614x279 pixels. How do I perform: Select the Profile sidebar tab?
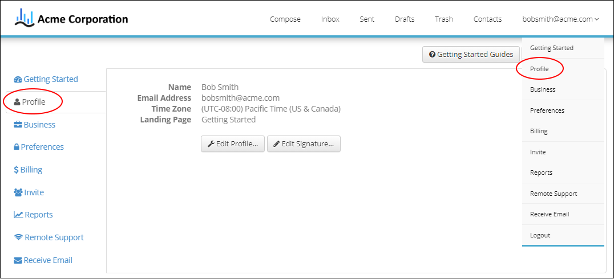56,102
